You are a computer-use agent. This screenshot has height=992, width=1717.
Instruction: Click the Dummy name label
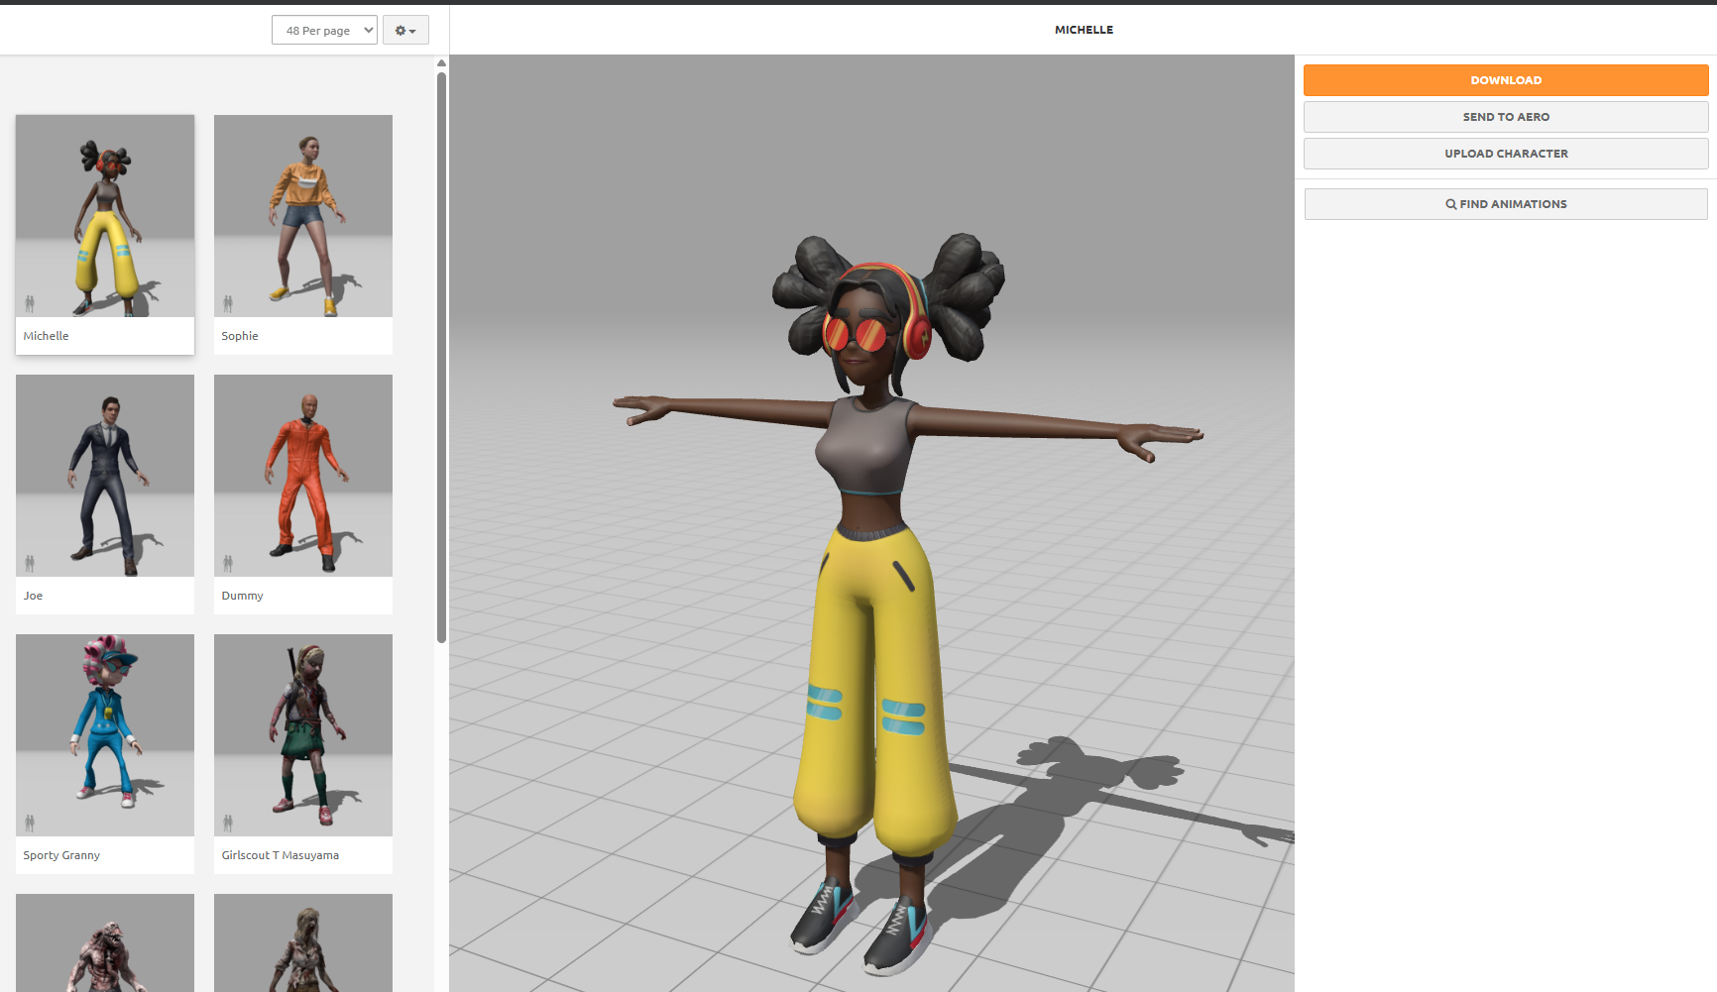tap(242, 596)
